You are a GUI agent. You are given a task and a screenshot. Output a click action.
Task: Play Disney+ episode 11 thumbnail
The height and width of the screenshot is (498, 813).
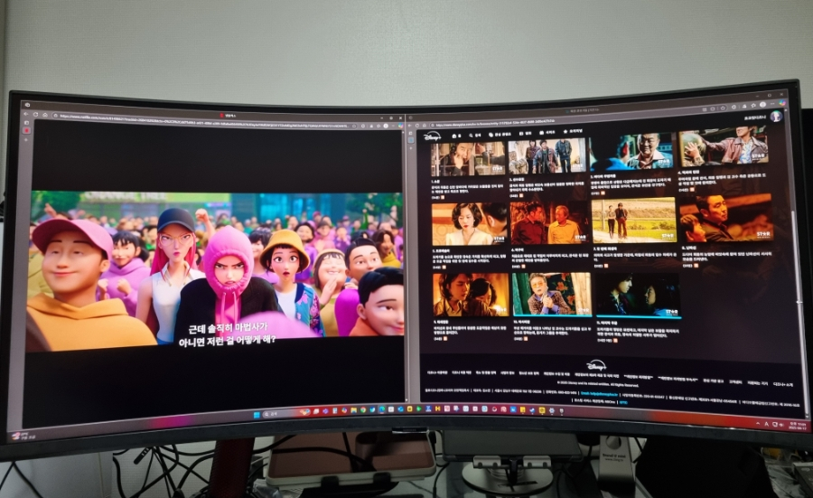click(x=637, y=295)
